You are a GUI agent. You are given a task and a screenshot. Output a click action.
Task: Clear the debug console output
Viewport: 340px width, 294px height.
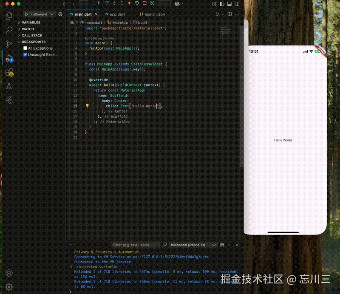coord(222,245)
